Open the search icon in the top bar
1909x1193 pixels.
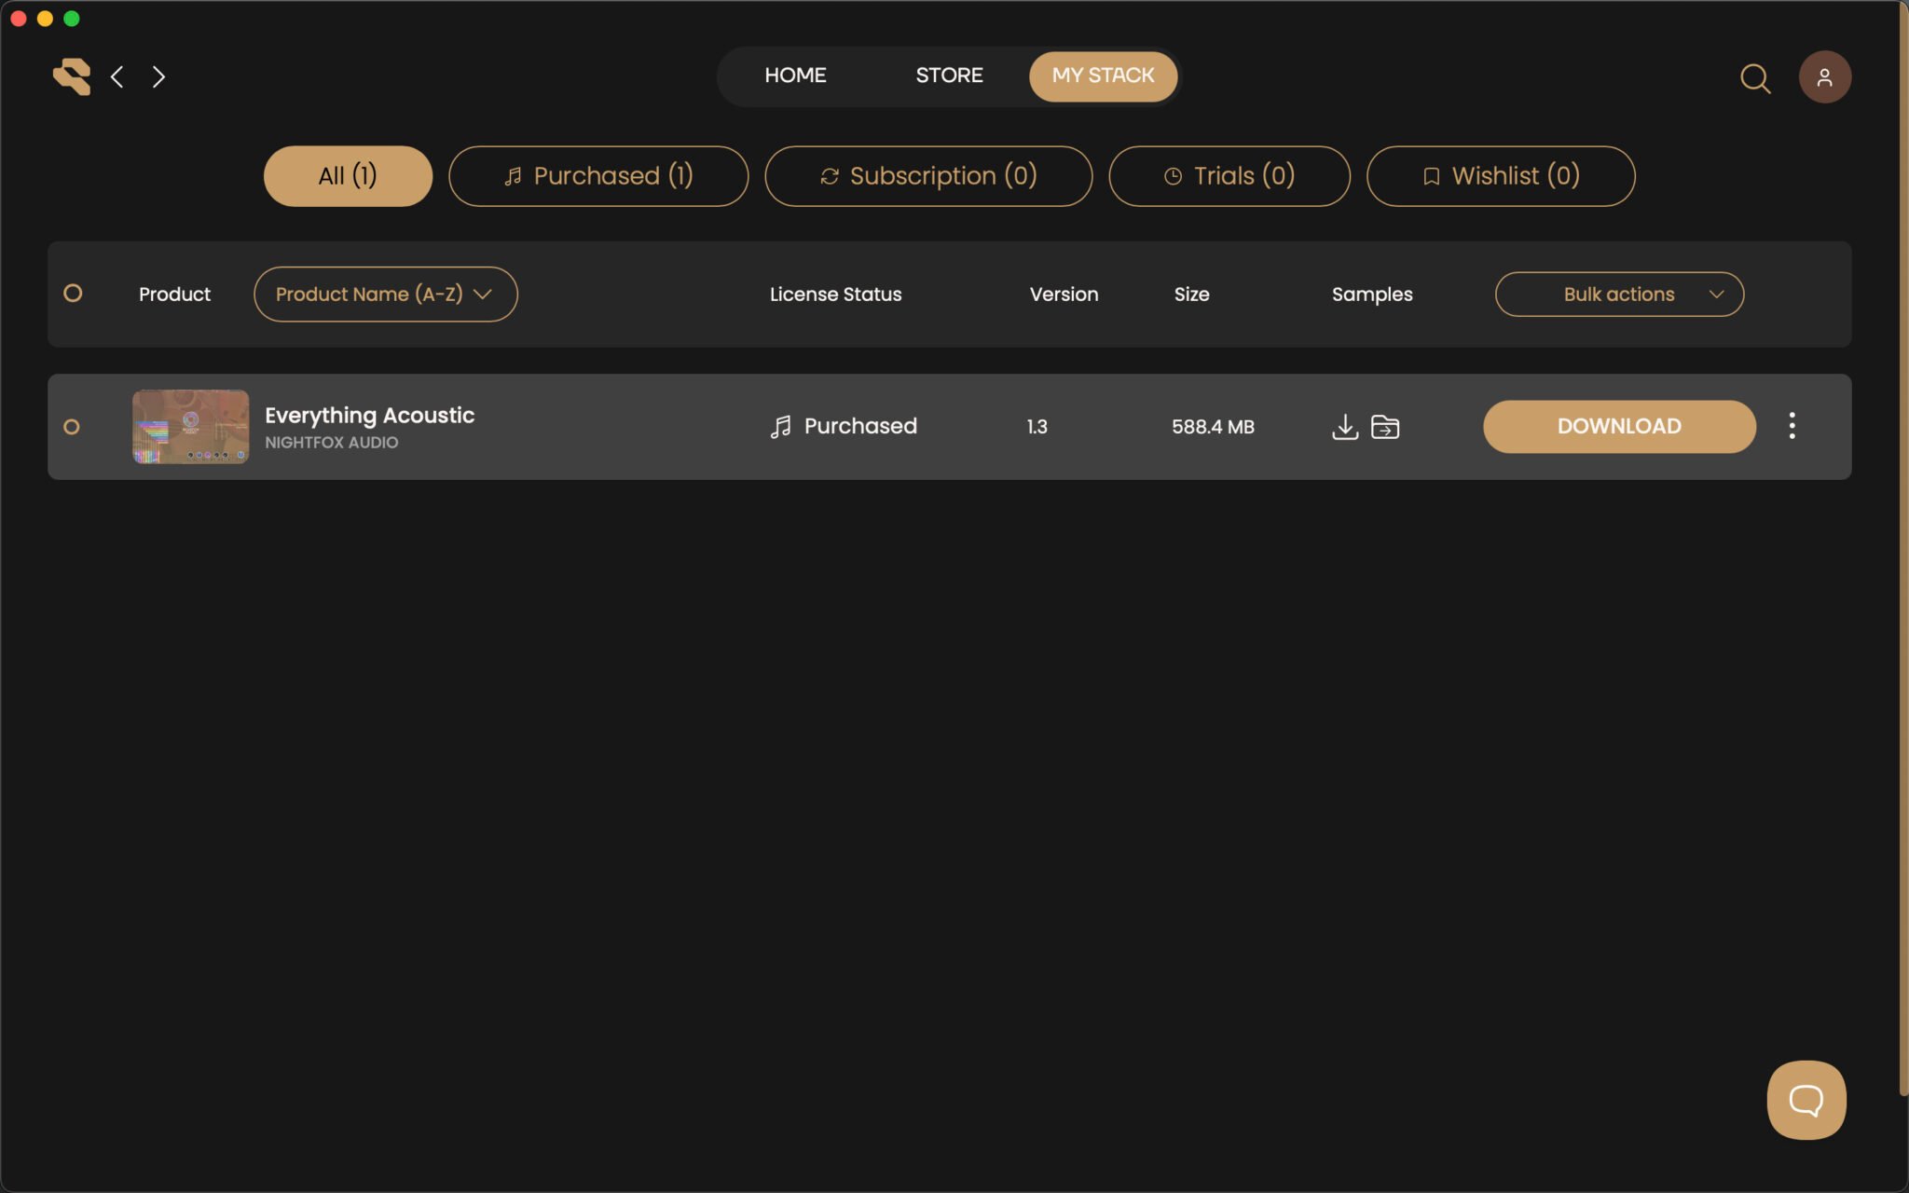[x=1756, y=78]
